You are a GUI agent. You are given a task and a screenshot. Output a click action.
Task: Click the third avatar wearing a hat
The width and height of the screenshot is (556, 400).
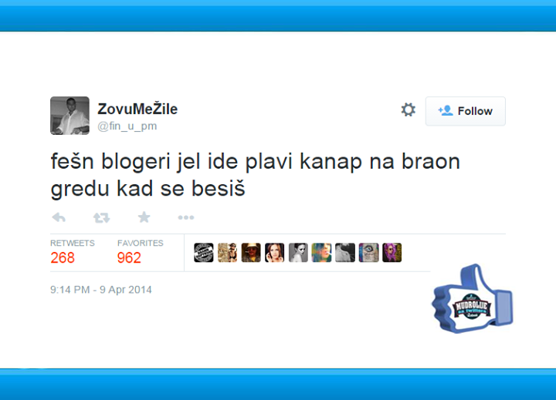coord(251,252)
